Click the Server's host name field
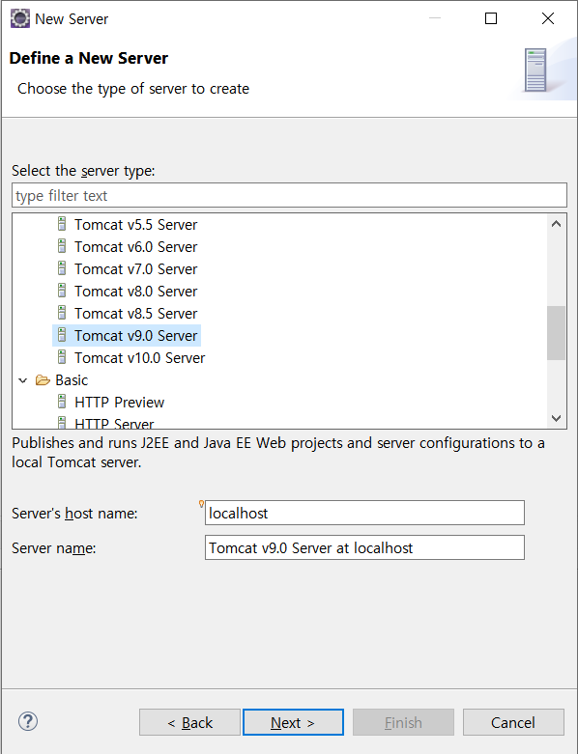Screen dimensions: 578x754 [364, 513]
